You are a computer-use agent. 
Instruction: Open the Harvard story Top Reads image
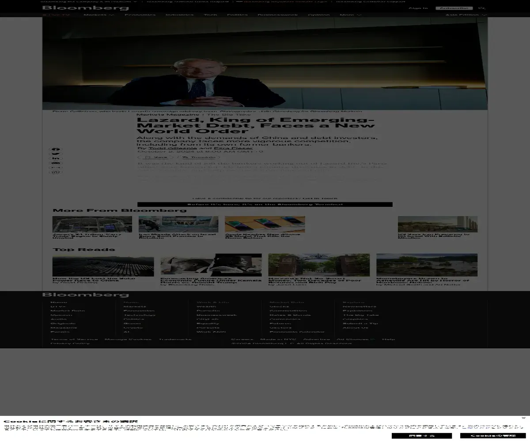[x=319, y=265]
